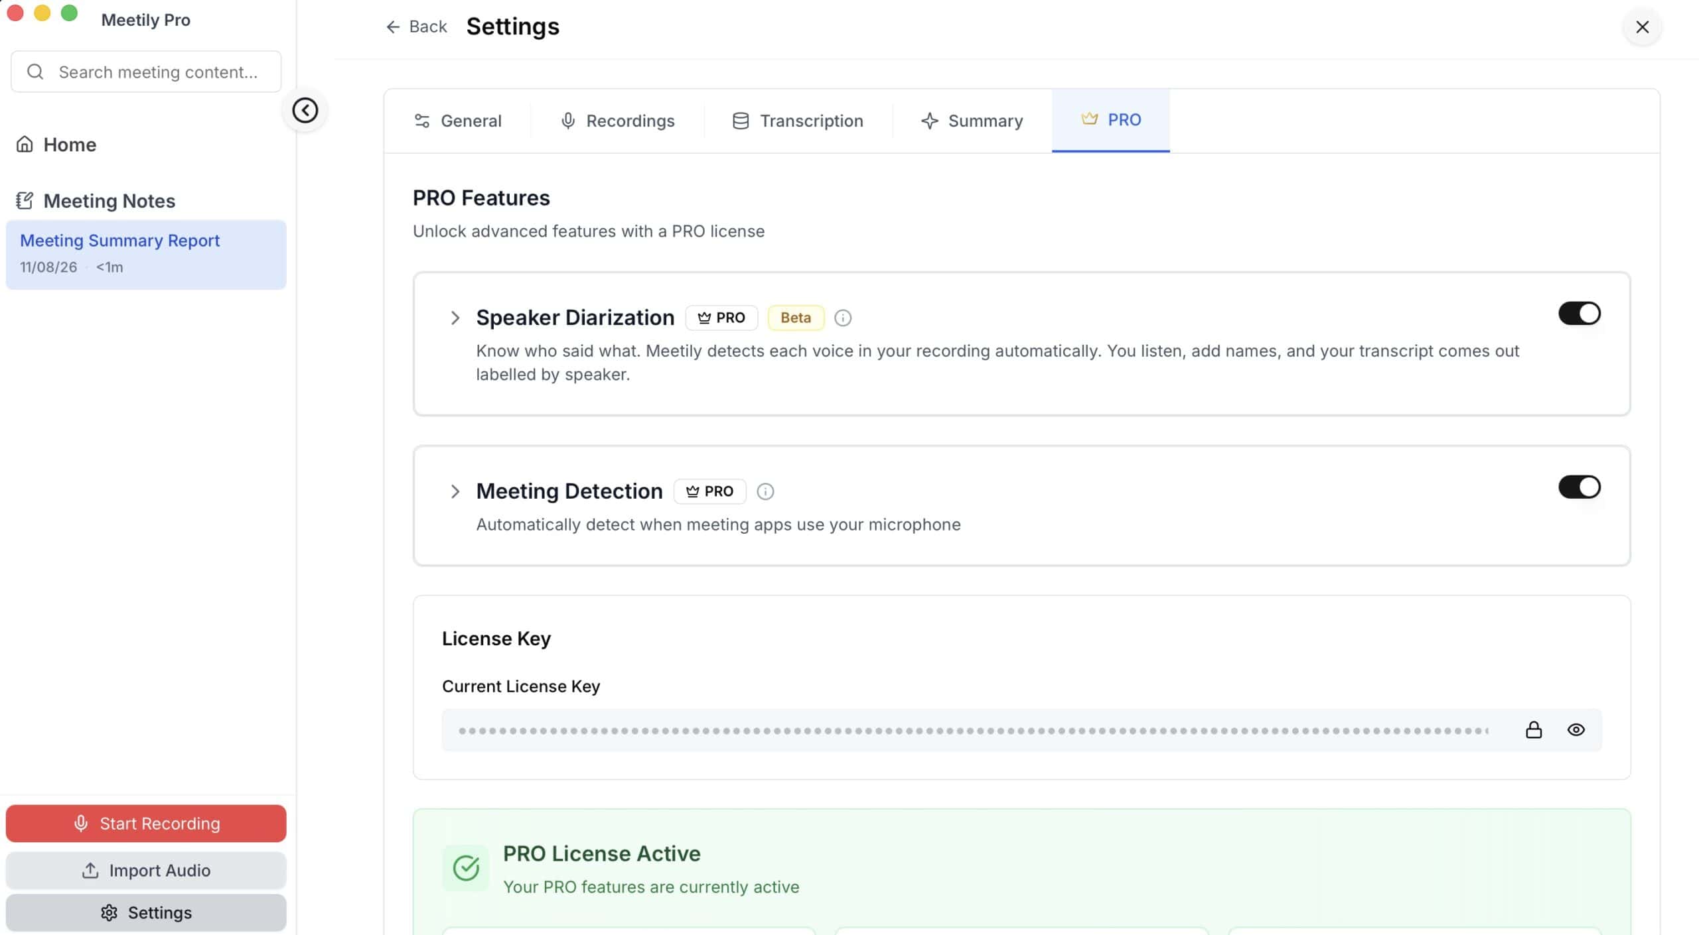Viewport: 1699px width, 935px height.
Task: Toggle the Speaker Diarization switch
Action: (x=1580, y=313)
